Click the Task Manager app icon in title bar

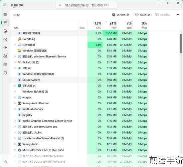coord(5,5)
